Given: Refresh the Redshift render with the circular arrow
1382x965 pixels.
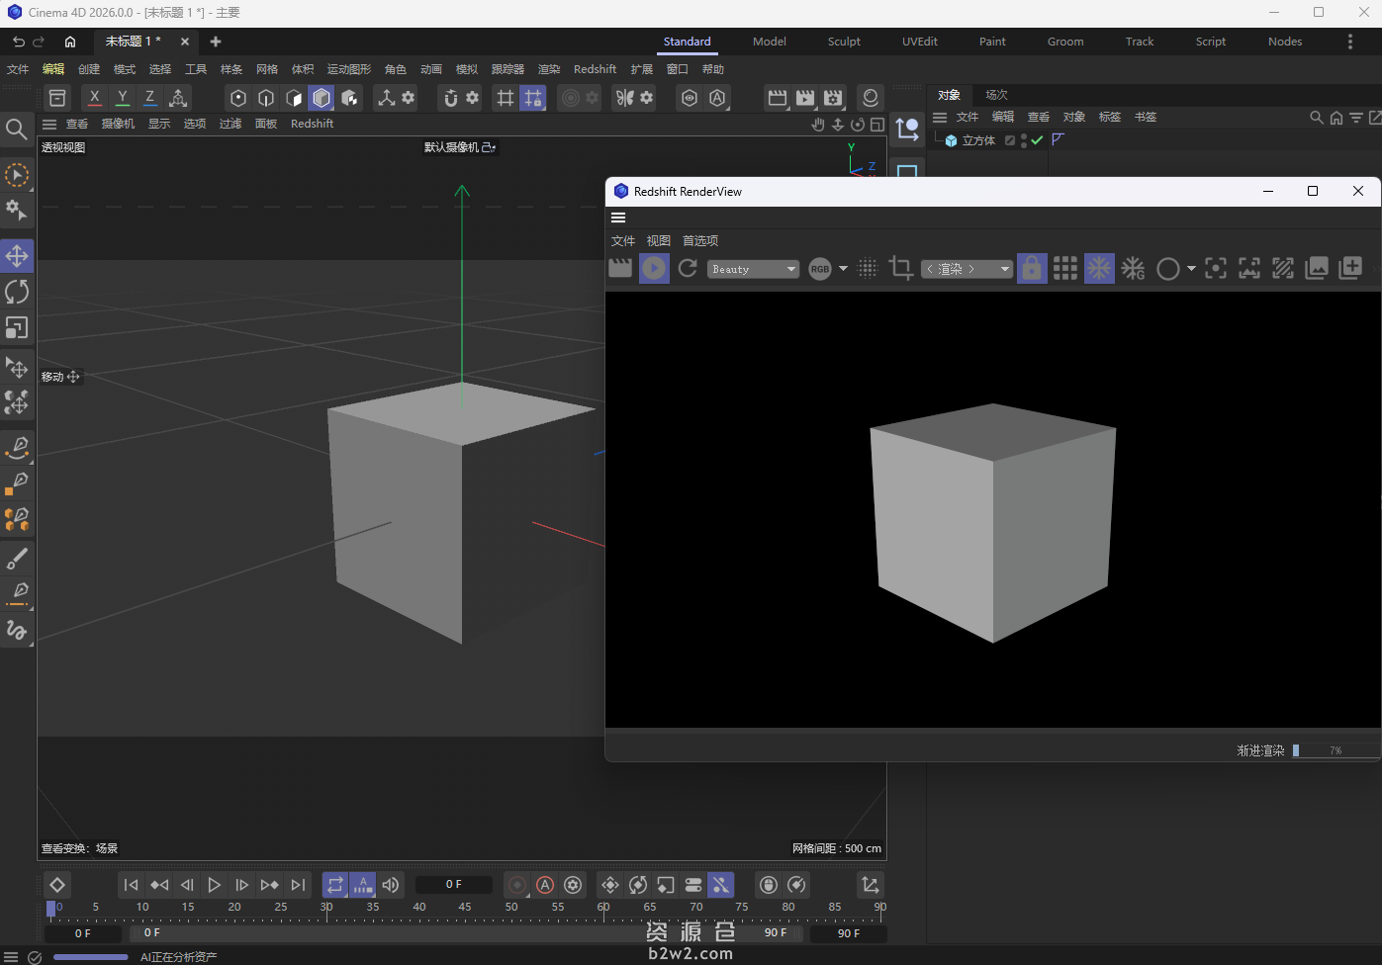Looking at the screenshot, I should 688,268.
